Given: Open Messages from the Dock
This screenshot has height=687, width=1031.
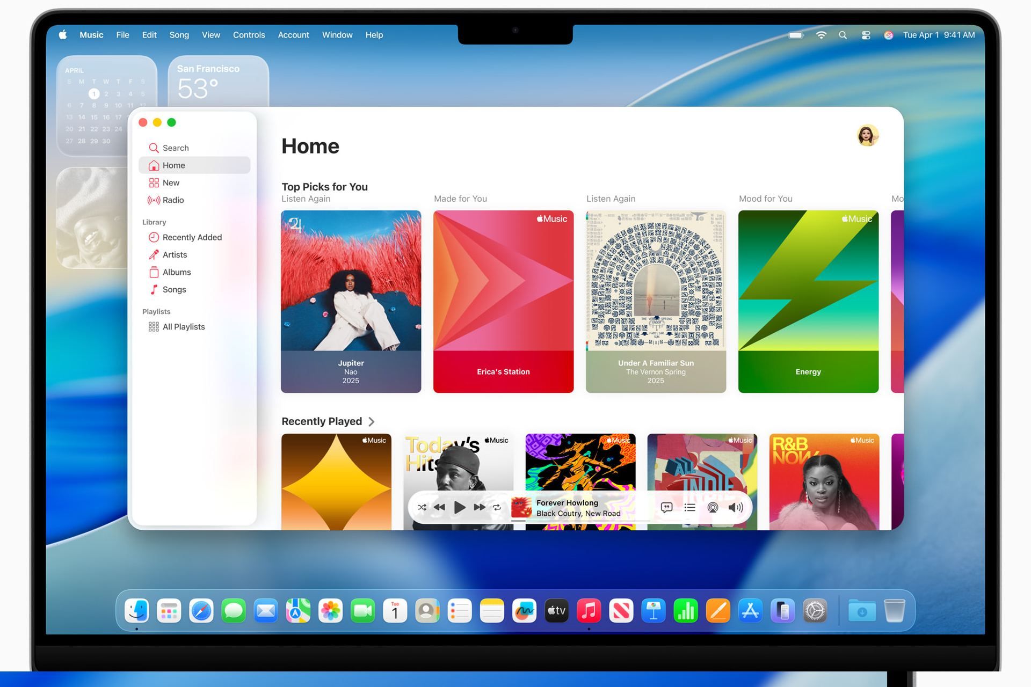Looking at the screenshot, I should coord(234,611).
